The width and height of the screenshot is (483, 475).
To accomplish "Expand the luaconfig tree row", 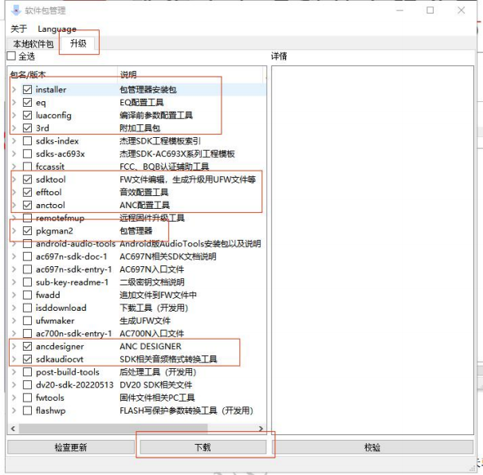I will 14,116.
